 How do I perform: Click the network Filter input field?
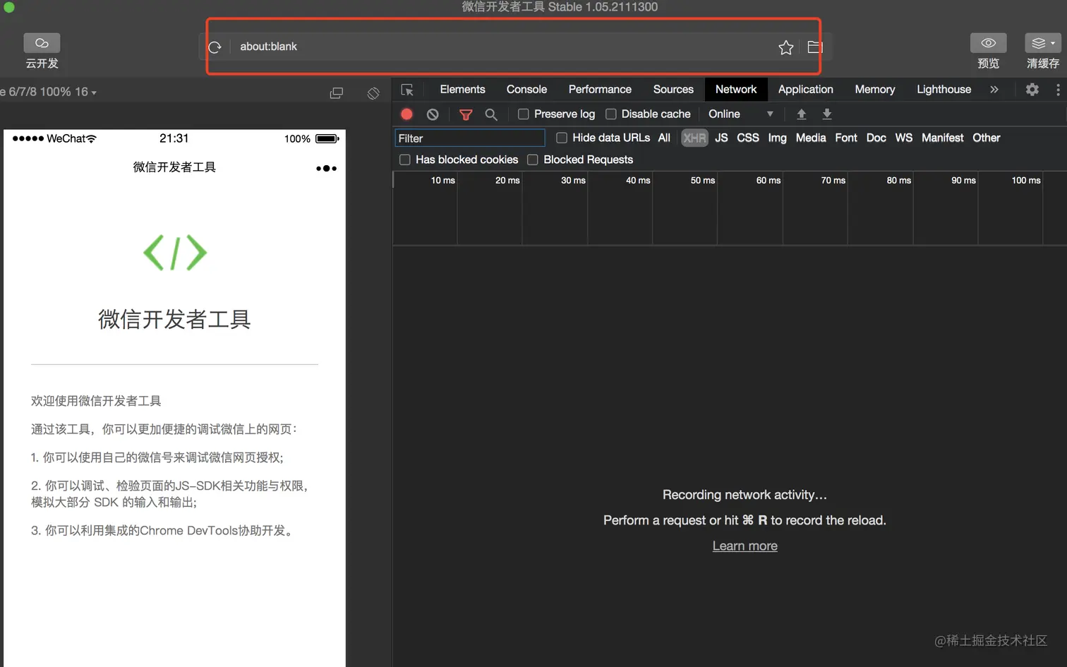pos(469,138)
